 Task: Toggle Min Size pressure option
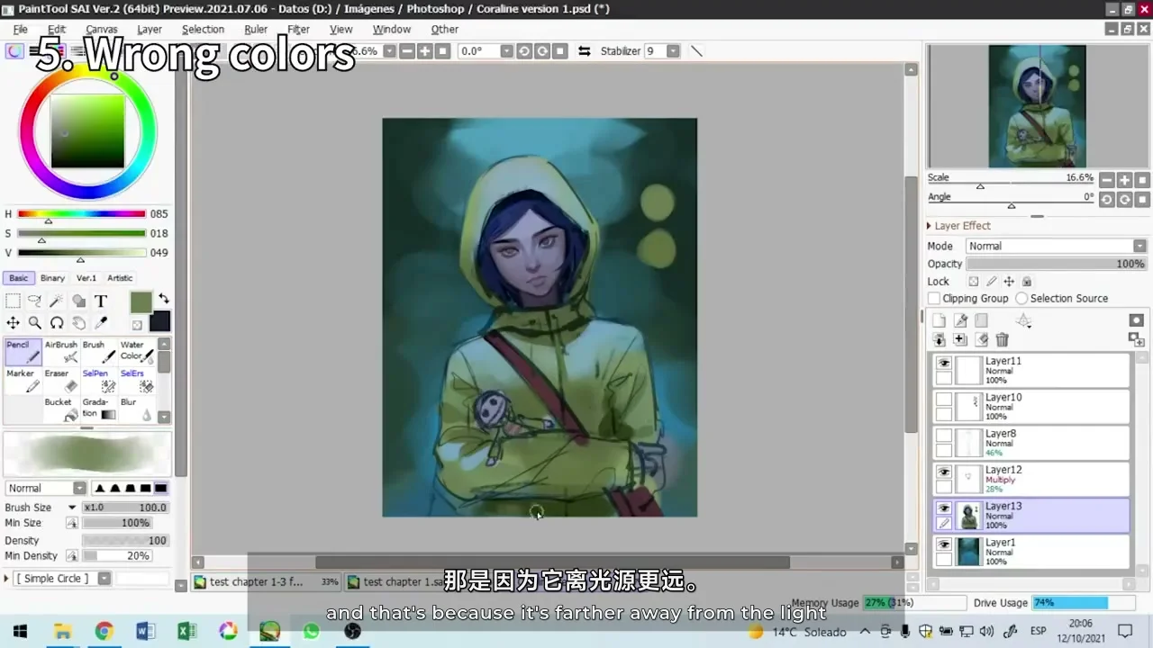coord(72,523)
